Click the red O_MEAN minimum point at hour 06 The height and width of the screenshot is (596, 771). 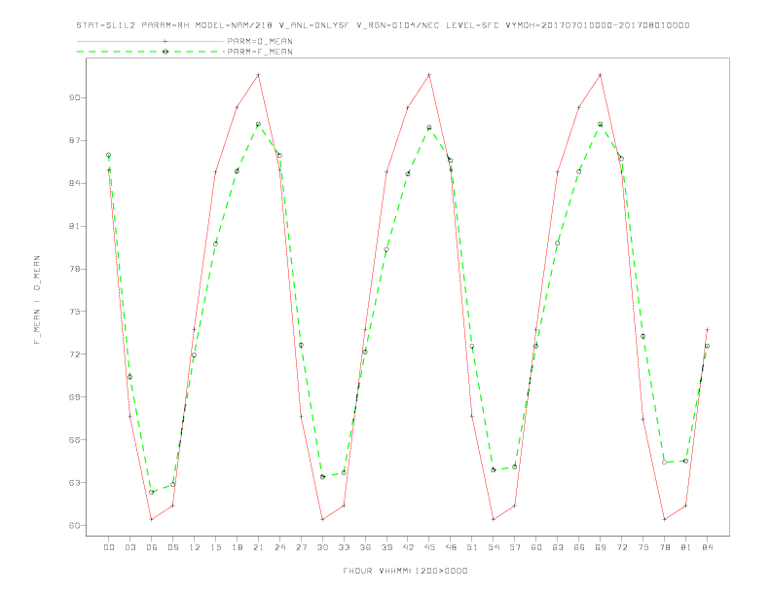coord(152,519)
